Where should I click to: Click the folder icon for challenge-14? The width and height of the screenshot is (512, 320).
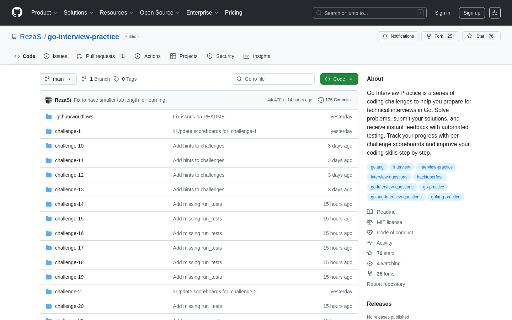coord(49,204)
